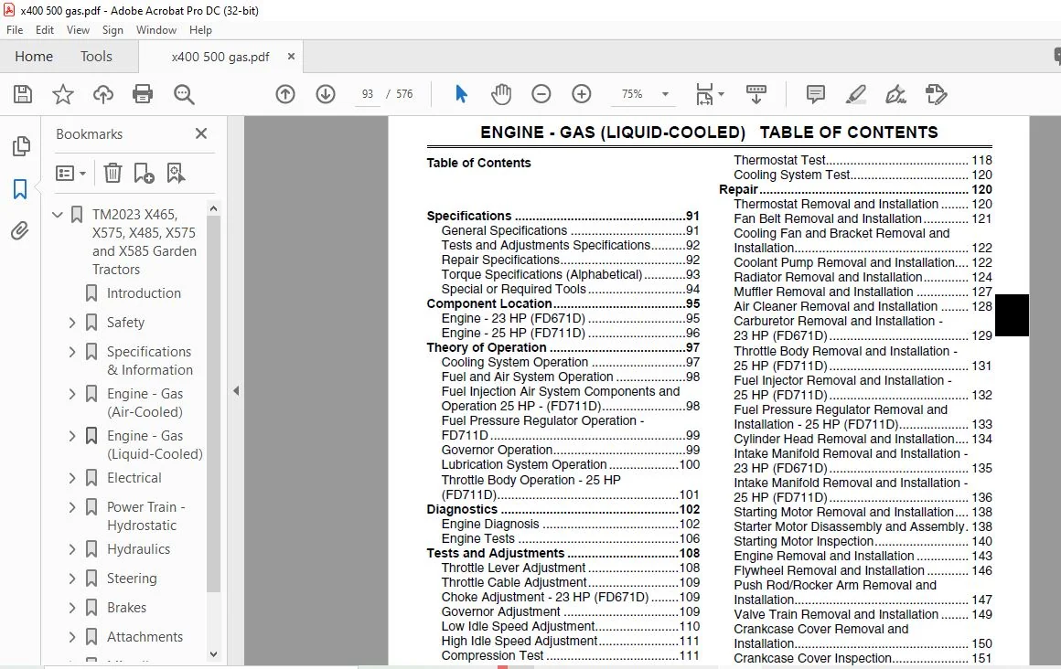Screen dimensions: 1061x669
Task: Close the x400 500 gas.pdf tab
Action: (x=291, y=57)
